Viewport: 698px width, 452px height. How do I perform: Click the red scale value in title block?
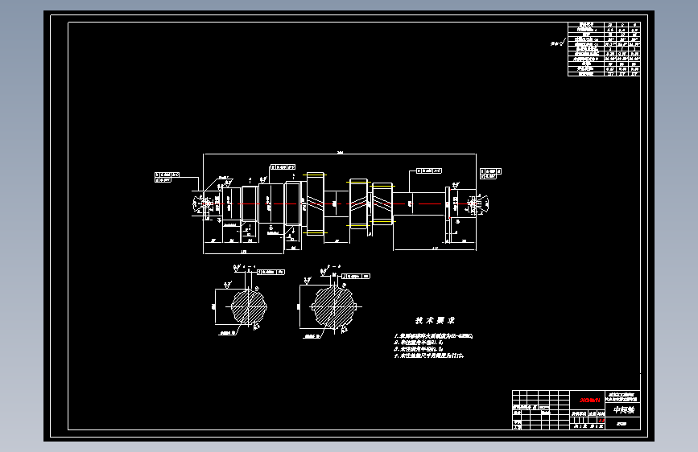click(x=601, y=420)
